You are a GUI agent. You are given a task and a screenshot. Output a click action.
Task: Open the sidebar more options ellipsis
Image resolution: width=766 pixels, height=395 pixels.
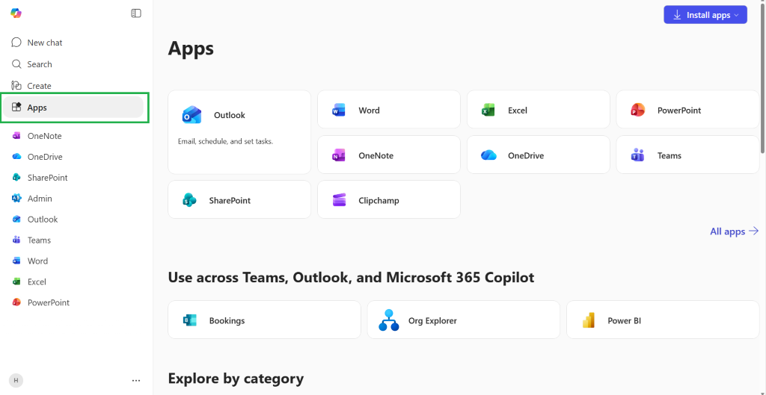click(x=136, y=380)
